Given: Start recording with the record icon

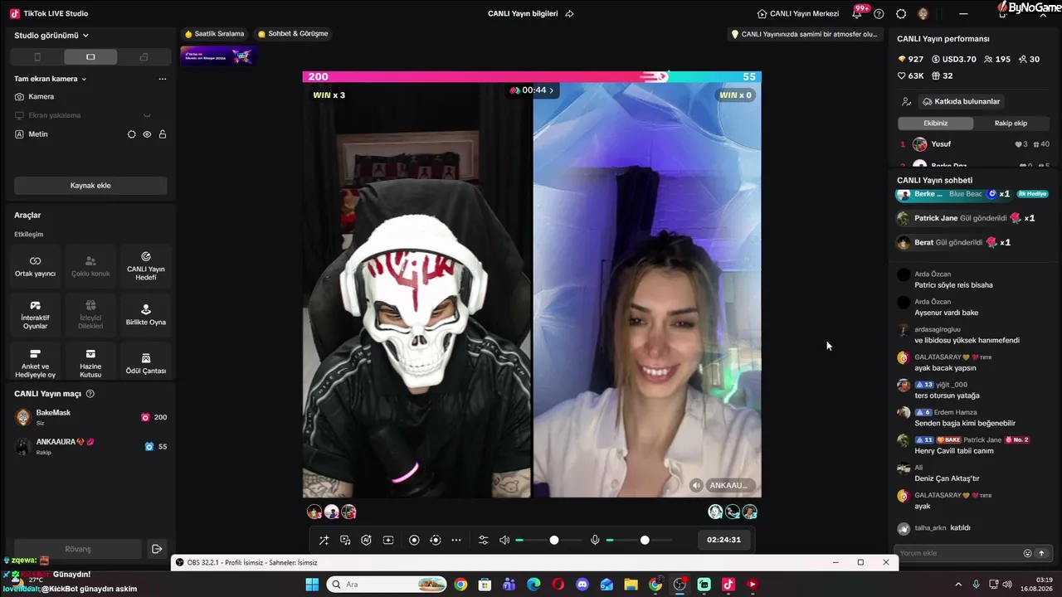Looking at the screenshot, I should tap(414, 541).
